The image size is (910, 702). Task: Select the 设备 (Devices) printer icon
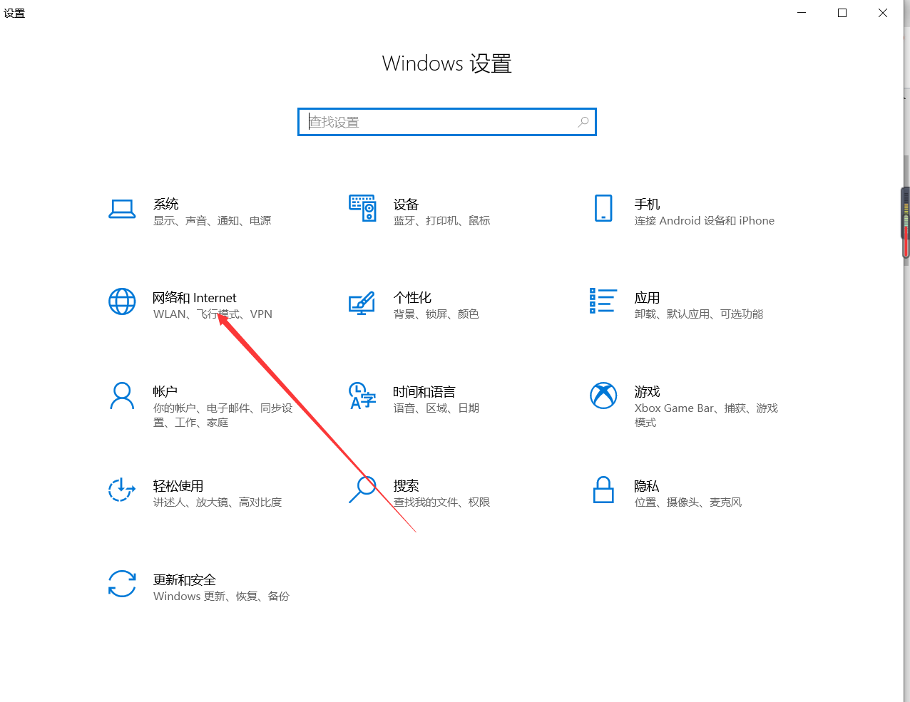(362, 208)
